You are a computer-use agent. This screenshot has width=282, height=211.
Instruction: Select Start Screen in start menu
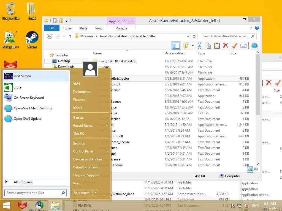click(36, 76)
